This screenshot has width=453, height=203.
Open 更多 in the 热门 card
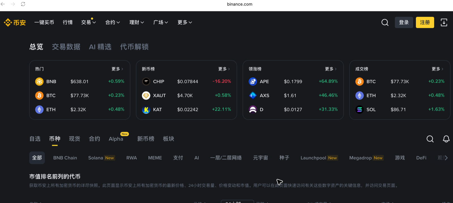pyautogui.click(x=117, y=69)
